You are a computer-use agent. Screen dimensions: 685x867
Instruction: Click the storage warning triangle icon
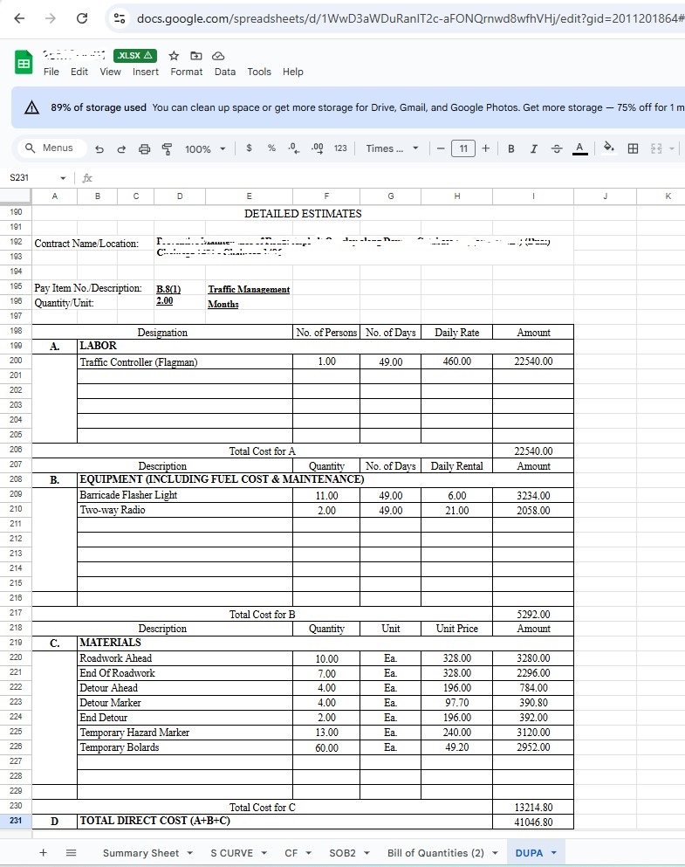[32, 107]
